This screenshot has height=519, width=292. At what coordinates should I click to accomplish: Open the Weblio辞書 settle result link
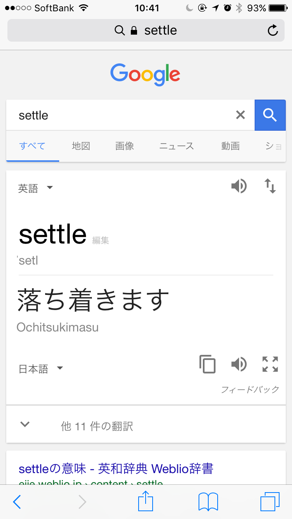tap(116, 468)
